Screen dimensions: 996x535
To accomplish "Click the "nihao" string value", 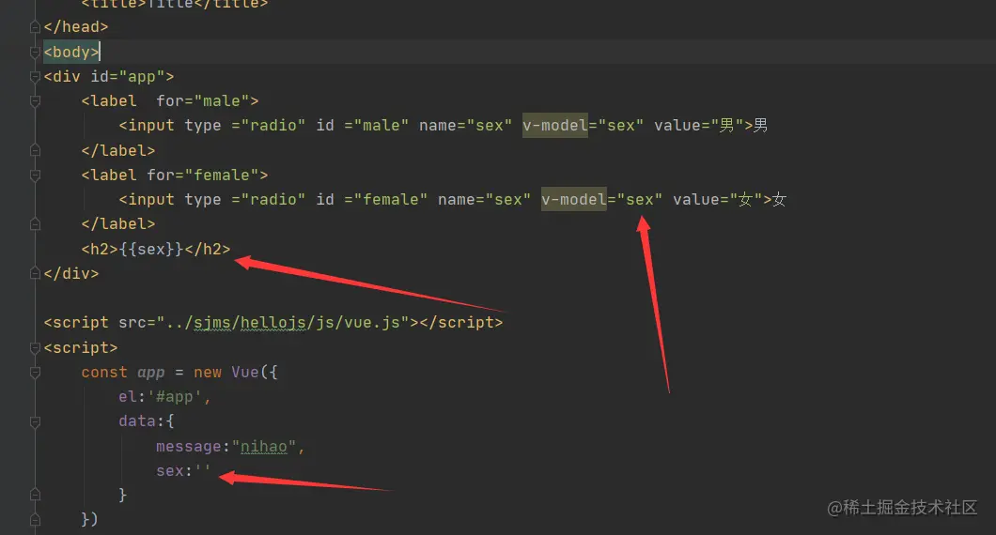I will click(264, 447).
